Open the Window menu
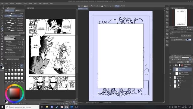This screenshot has width=193, height=109. [x=46, y=4]
